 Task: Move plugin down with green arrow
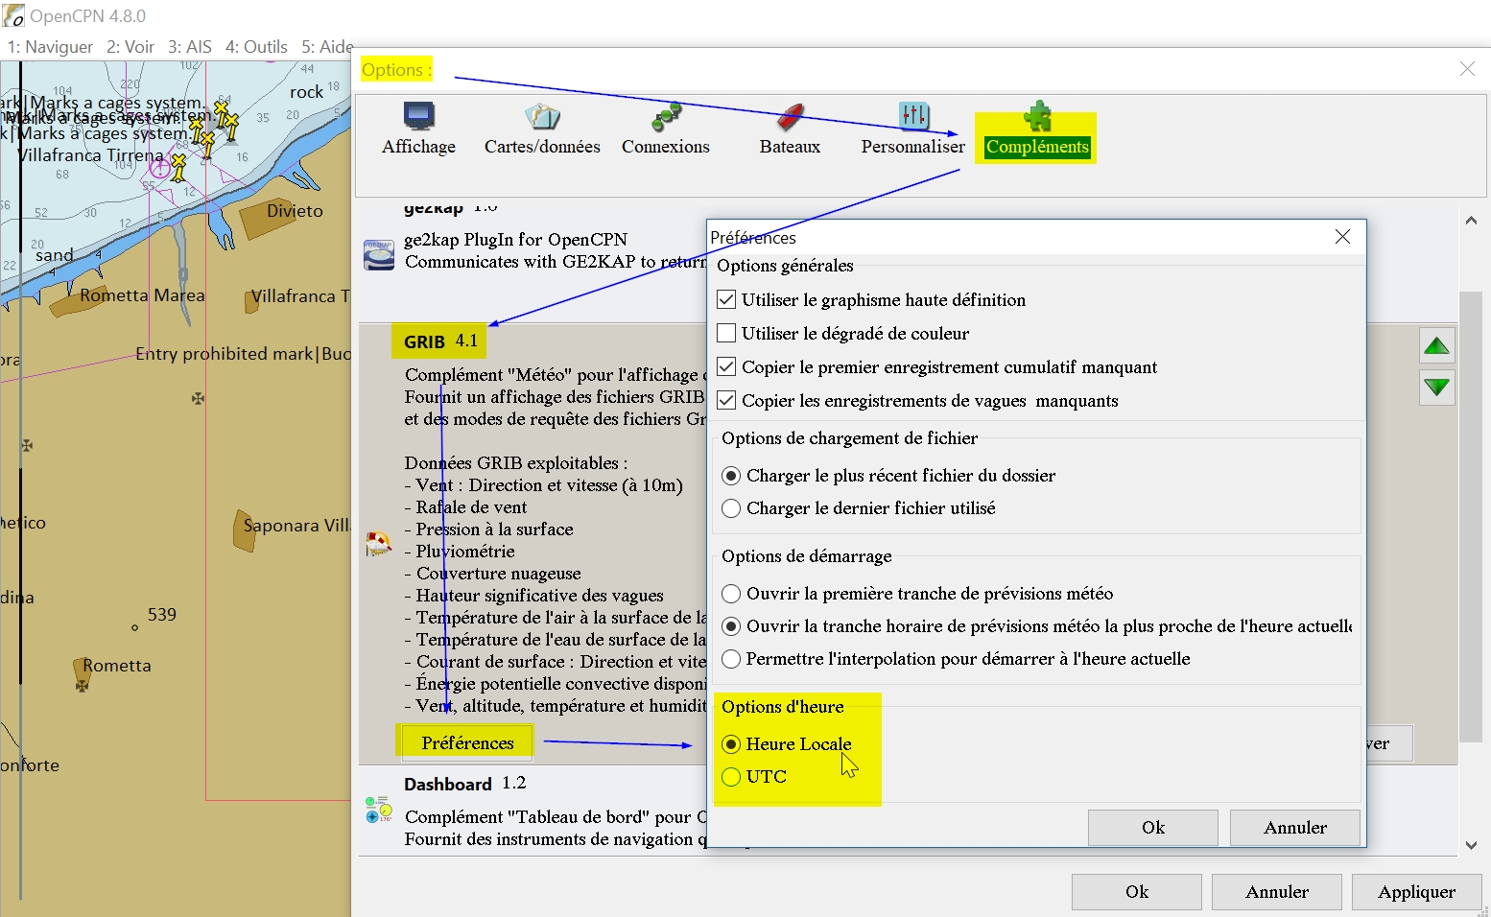coord(1436,388)
